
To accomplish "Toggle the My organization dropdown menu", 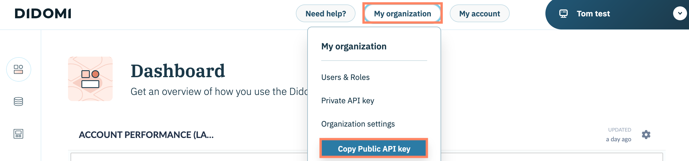I will coord(402,14).
